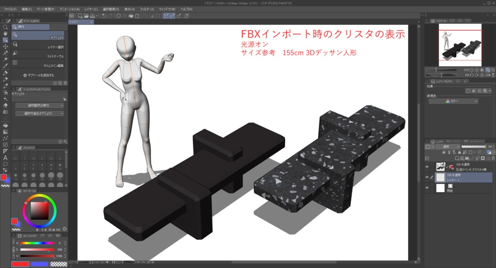Toggle snap to grid button
The height and width of the screenshot is (268, 496).
tap(179, 15)
